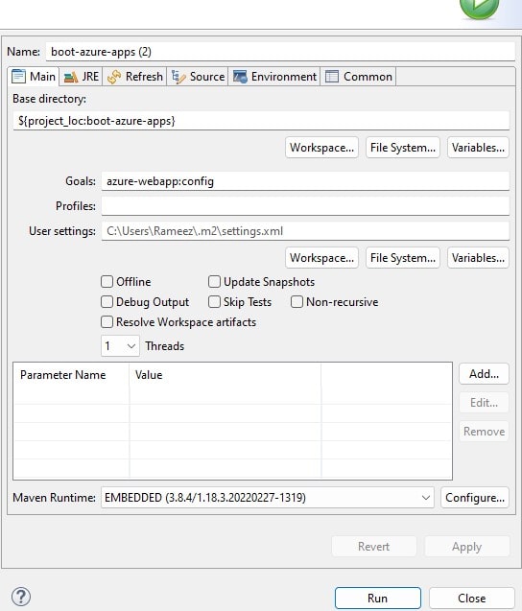Click Workspace button under Base directory
This screenshot has width=522, height=611.
tap(321, 148)
